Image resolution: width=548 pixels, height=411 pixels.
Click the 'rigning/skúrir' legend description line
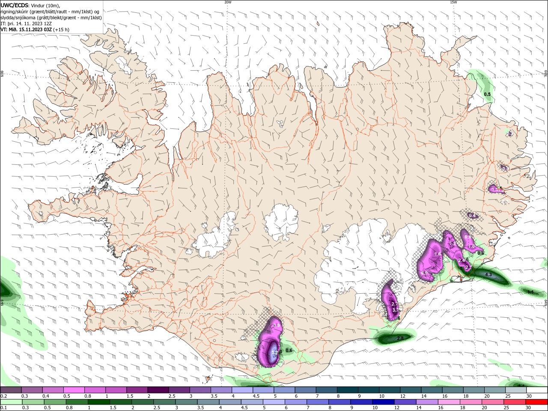click(x=50, y=12)
